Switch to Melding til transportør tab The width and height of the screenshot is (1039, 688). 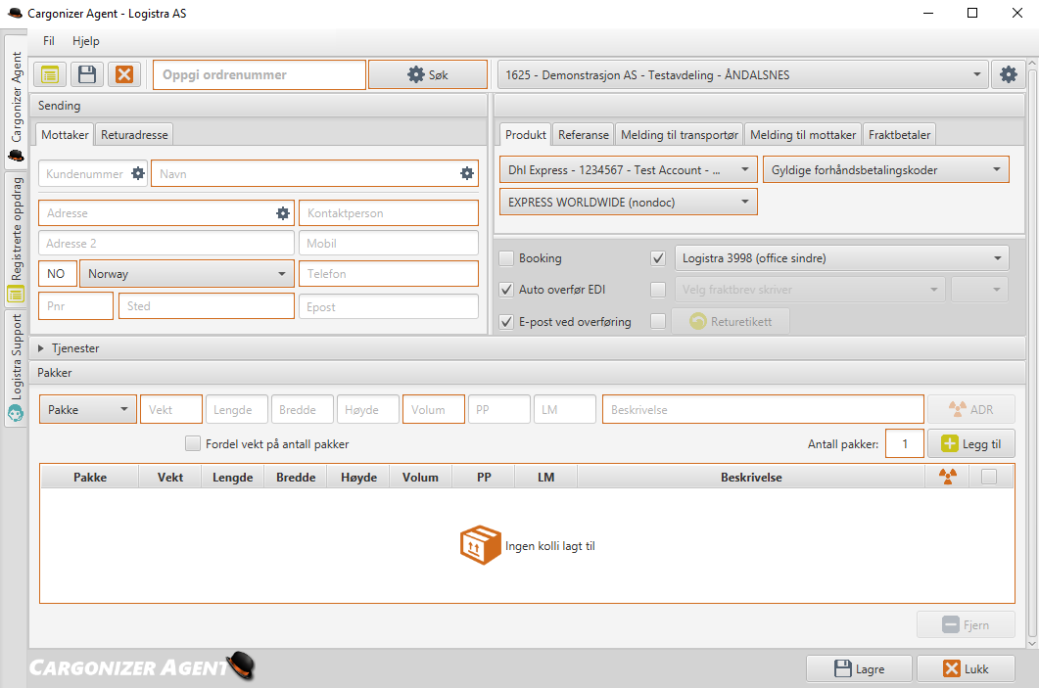click(680, 134)
